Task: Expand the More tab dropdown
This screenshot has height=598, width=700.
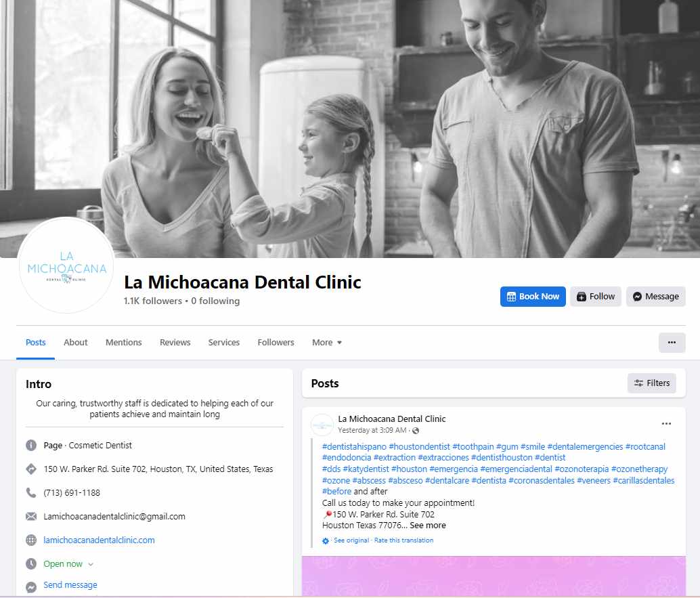Action: pos(327,343)
